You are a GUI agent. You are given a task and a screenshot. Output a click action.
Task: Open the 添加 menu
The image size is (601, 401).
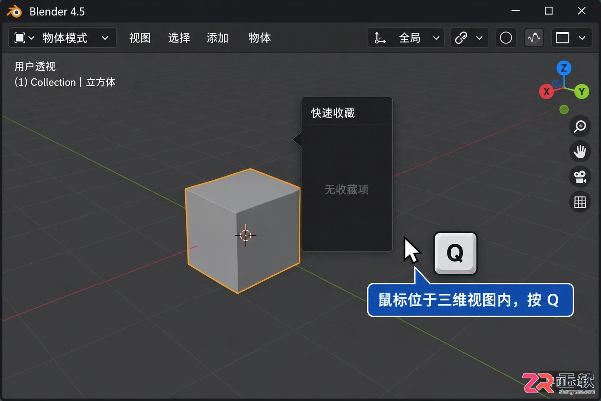pyautogui.click(x=217, y=38)
